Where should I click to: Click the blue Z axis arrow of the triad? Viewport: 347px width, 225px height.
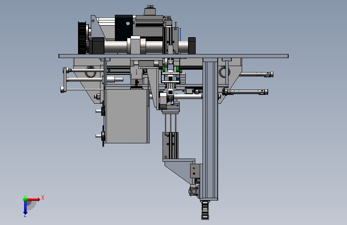(x=25, y=208)
